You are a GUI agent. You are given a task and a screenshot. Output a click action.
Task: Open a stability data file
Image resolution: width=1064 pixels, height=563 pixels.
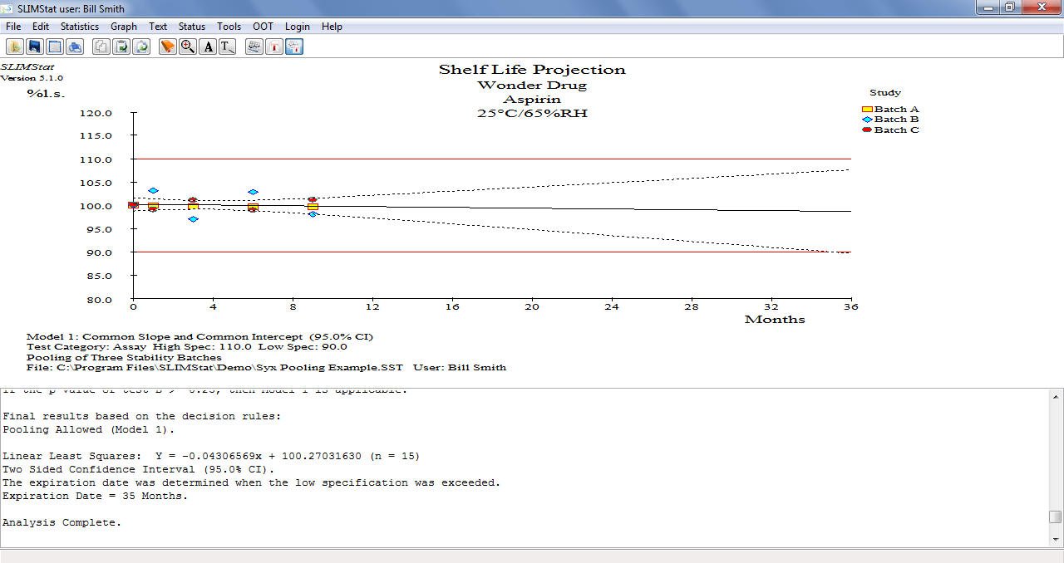[x=14, y=46]
